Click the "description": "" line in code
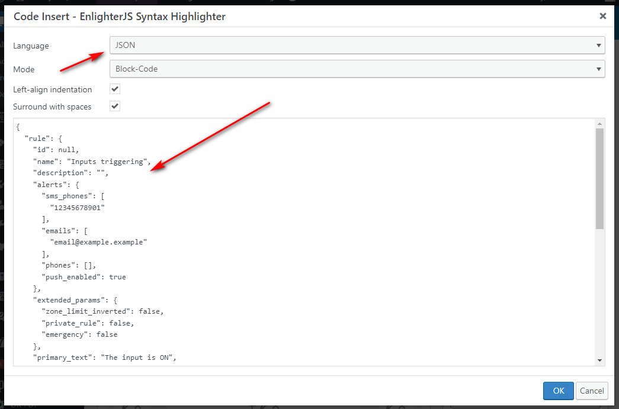 tap(70, 173)
